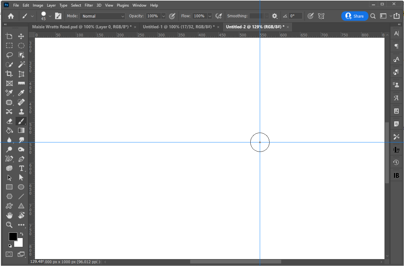Expand the Opacity dropdown arrow
Screen dimensions: 404x266
(163, 16)
